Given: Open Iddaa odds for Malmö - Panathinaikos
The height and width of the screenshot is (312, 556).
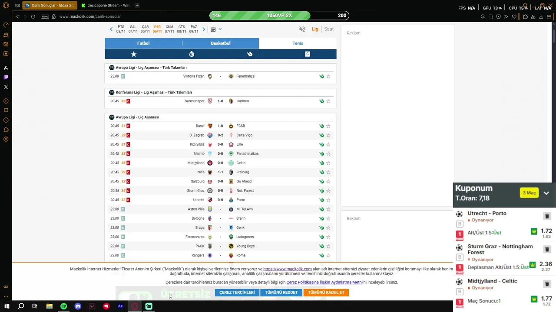Looking at the screenshot, I should click(x=321, y=154).
